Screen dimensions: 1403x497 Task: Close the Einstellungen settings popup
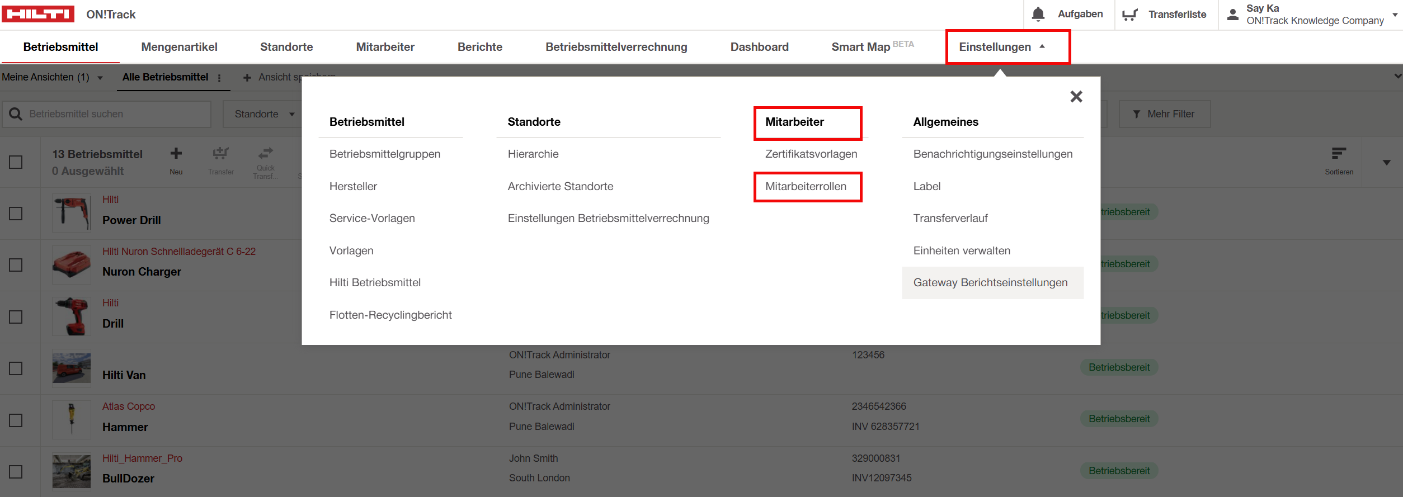click(1076, 97)
